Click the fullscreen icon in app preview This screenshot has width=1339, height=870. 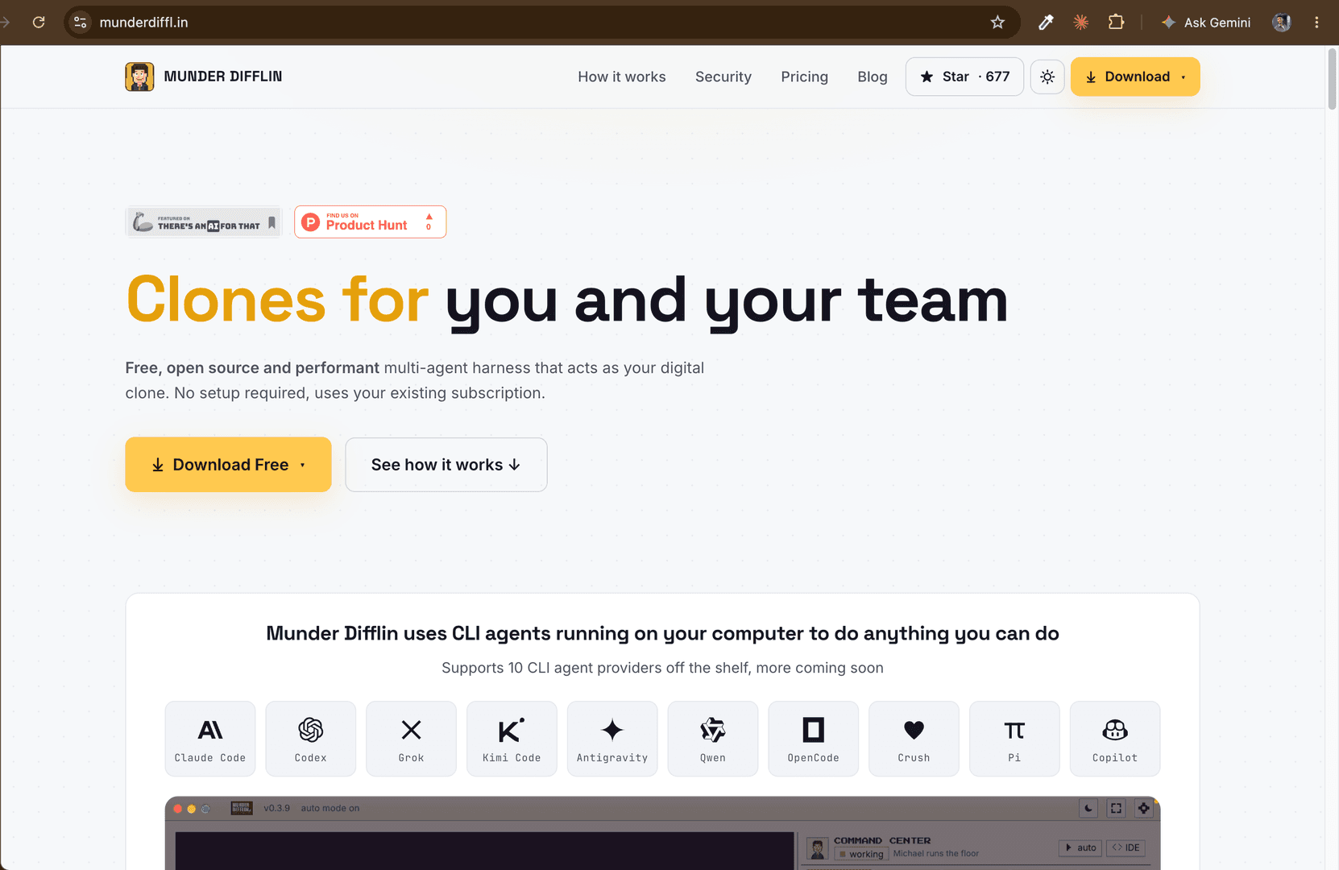(x=1116, y=808)
